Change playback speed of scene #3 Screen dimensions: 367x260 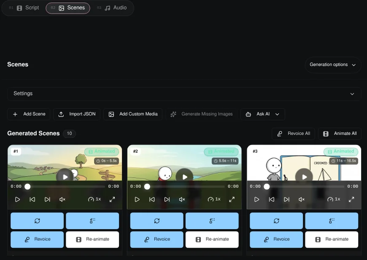coord(334,199)
